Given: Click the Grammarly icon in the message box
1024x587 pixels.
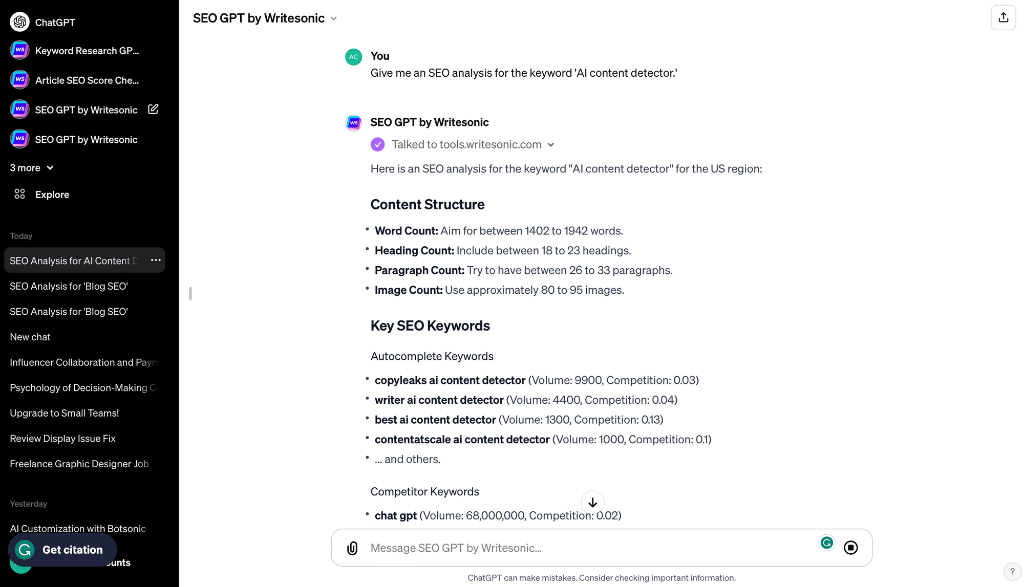Looking at the screenshot, I should 826,543.
